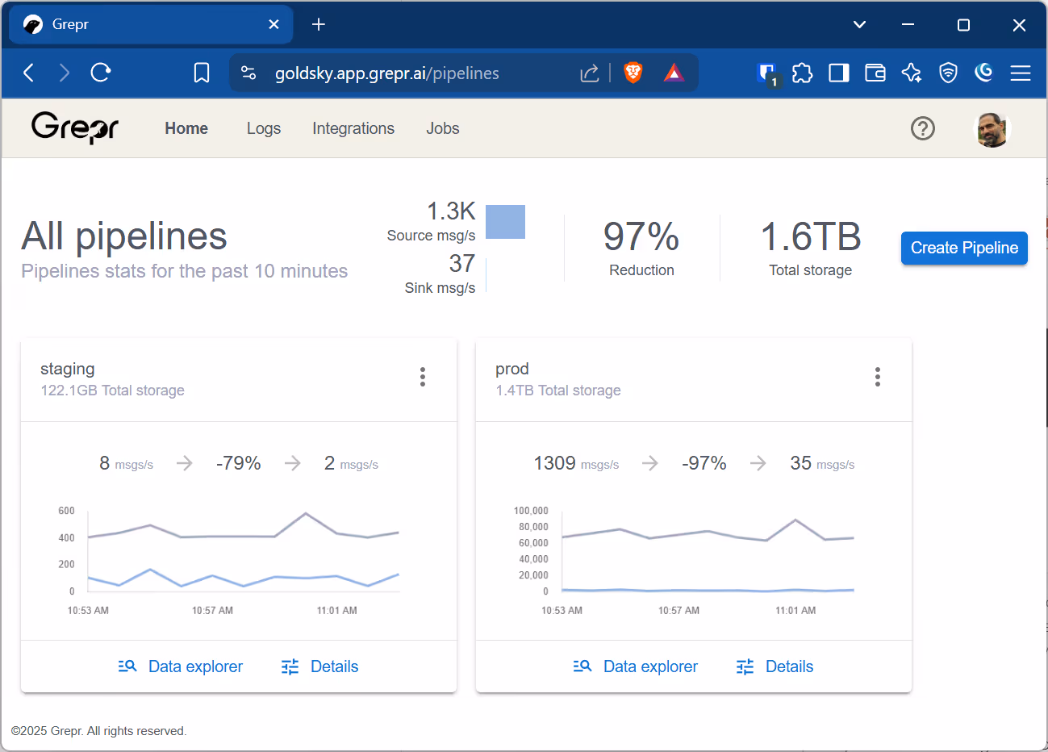Bookmark this page

click(x=202, y=73)
